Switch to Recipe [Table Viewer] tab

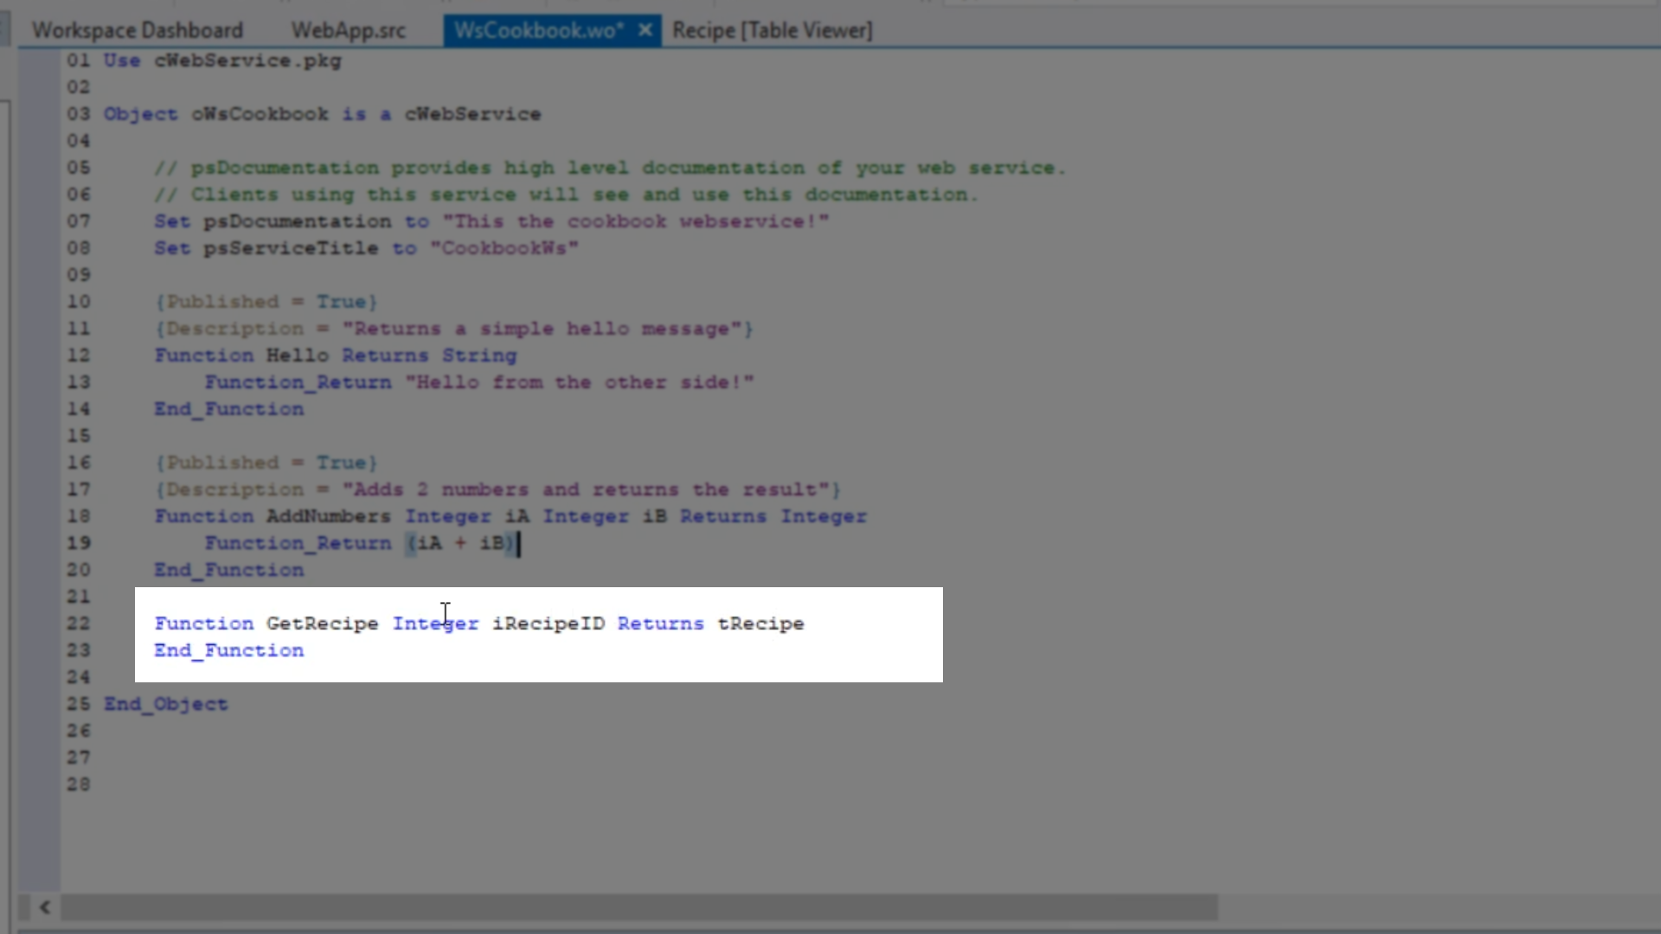(x=772, y=30)
